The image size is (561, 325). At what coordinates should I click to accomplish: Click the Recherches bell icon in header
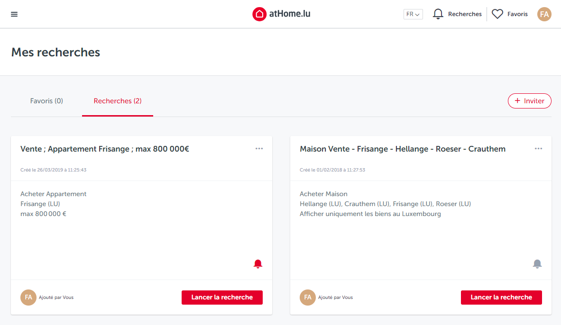(438, 14)
